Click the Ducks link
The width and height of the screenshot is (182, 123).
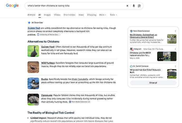(x=45, y=79)
